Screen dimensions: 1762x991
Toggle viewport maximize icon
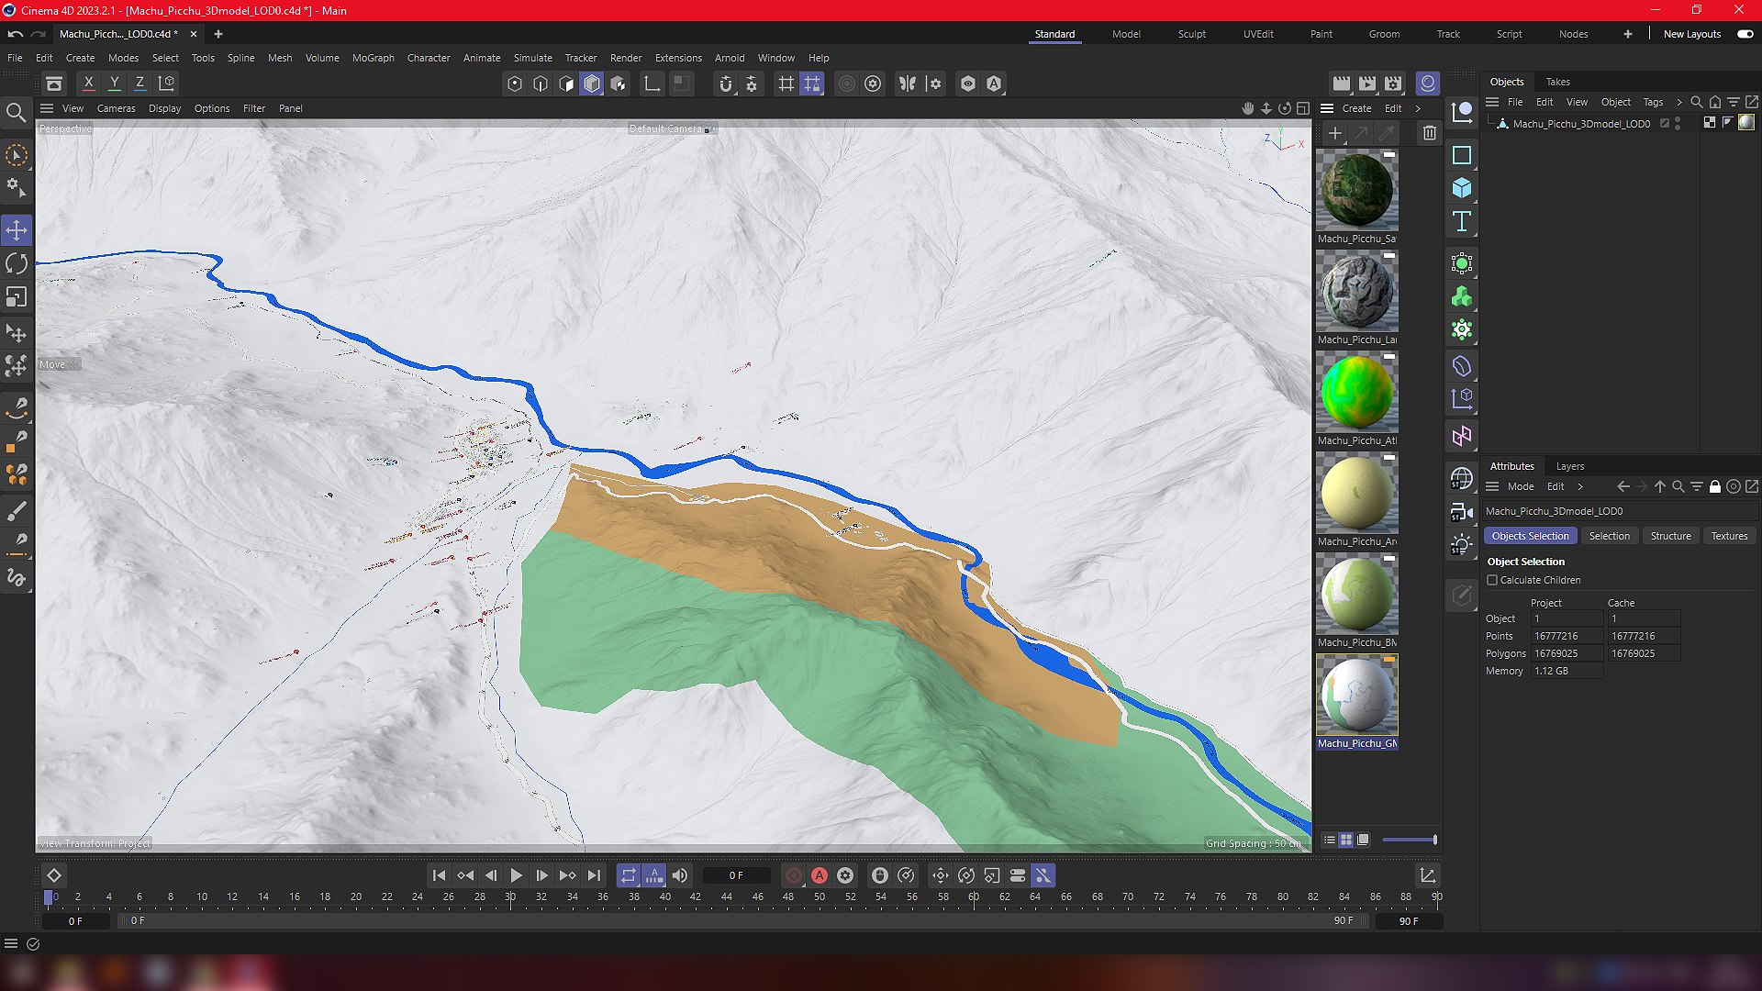[x=1302, y=108]
